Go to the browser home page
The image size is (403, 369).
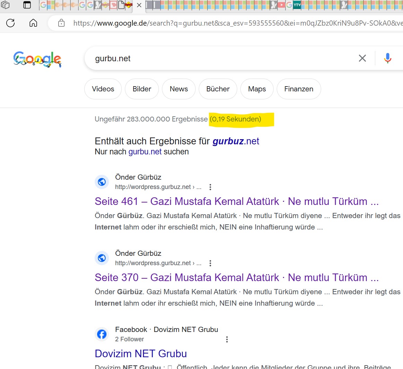coord(33,23)
